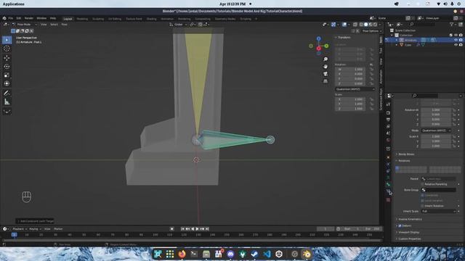Toggle Inherit Rotation checkbox
This screenshot has width=465, height=261.
[x=423, y=206]
